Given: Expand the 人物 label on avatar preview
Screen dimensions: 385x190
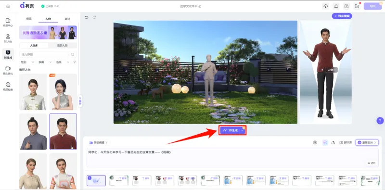Looking at the screenshot, I should click(332, 70).
